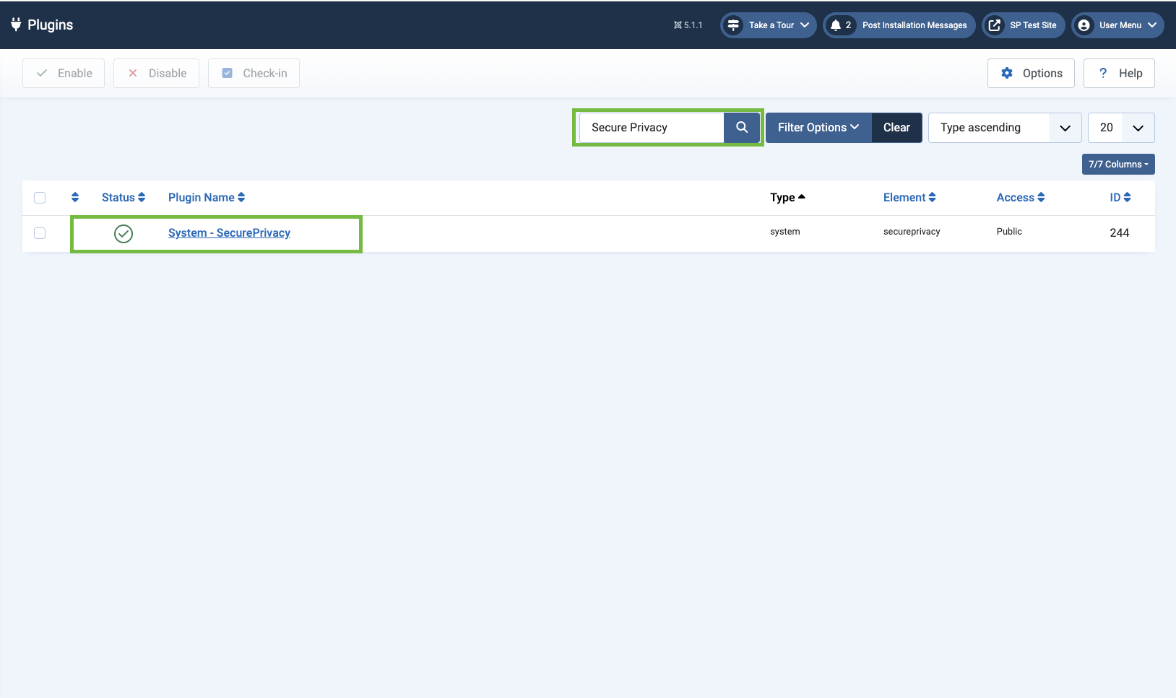Click the Help question mark icon

click(x=1103, y=74)
